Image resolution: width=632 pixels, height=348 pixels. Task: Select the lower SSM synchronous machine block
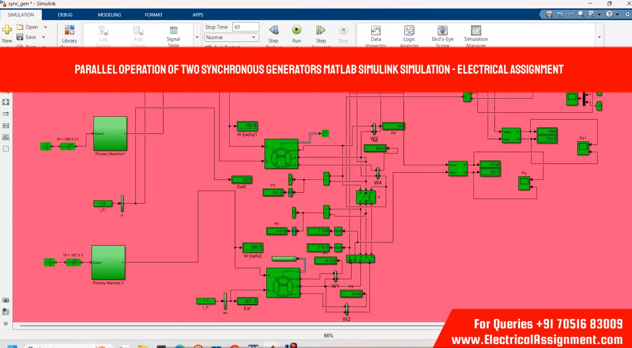(x=283, y=282)
